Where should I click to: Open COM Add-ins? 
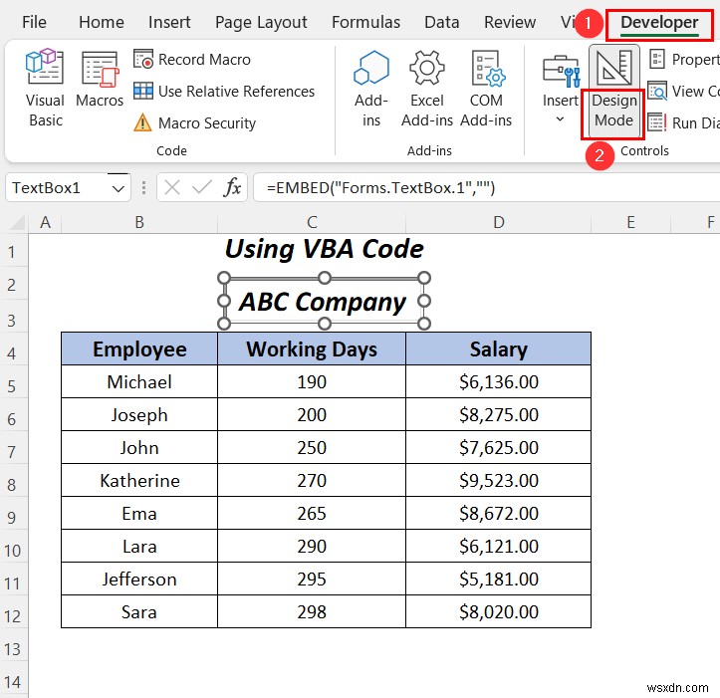486,89
